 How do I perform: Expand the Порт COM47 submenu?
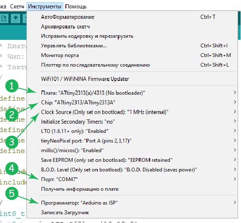132,179
